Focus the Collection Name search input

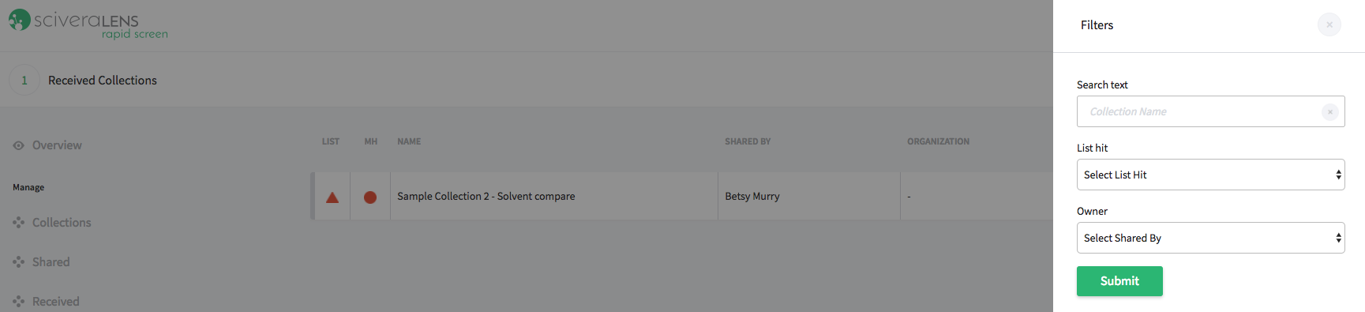coord(1198,111)
